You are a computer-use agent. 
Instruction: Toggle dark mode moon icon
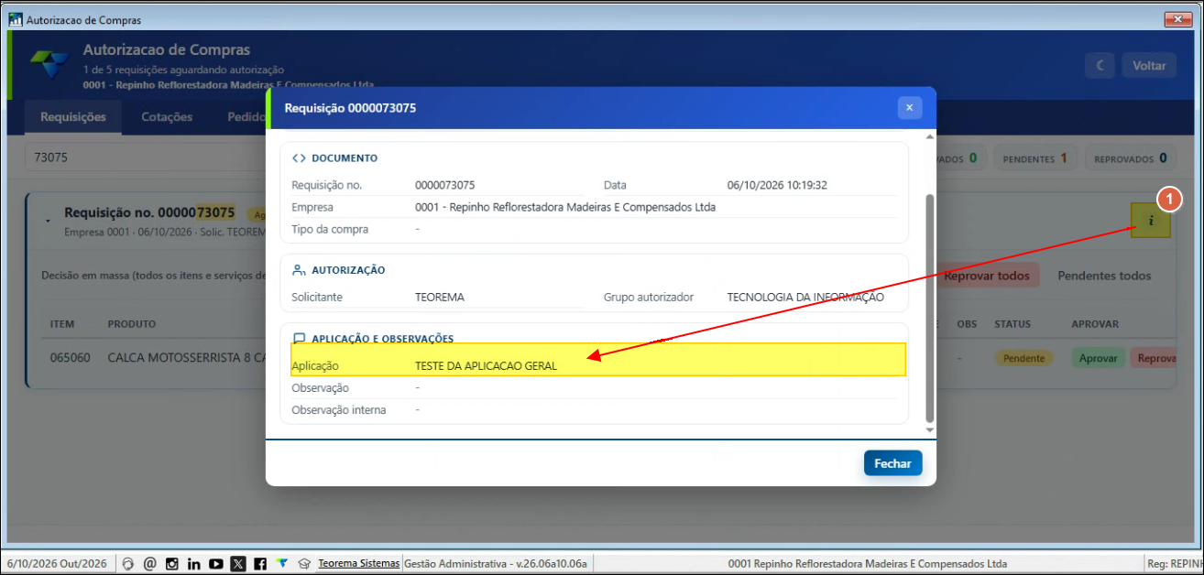click(x=1099, y=66)
